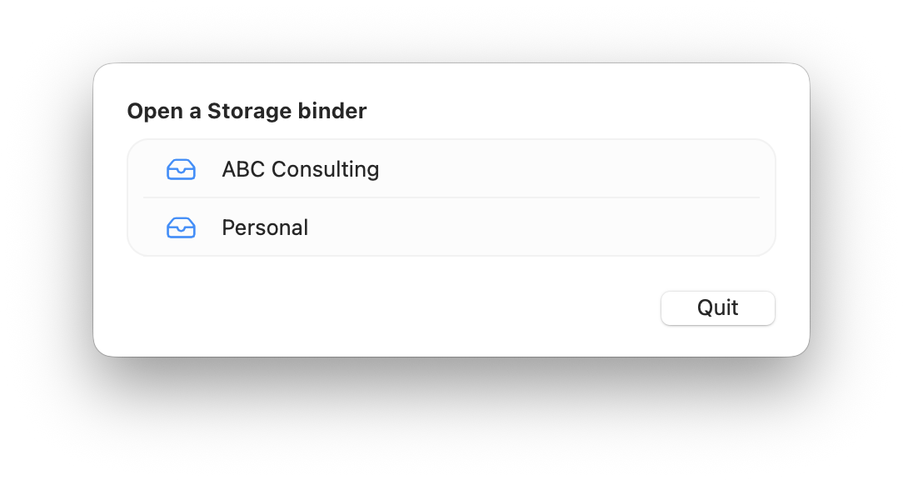Select the ABC Consulting label text
The height and width of the screenshot is (480, 903).
point(300,169)
